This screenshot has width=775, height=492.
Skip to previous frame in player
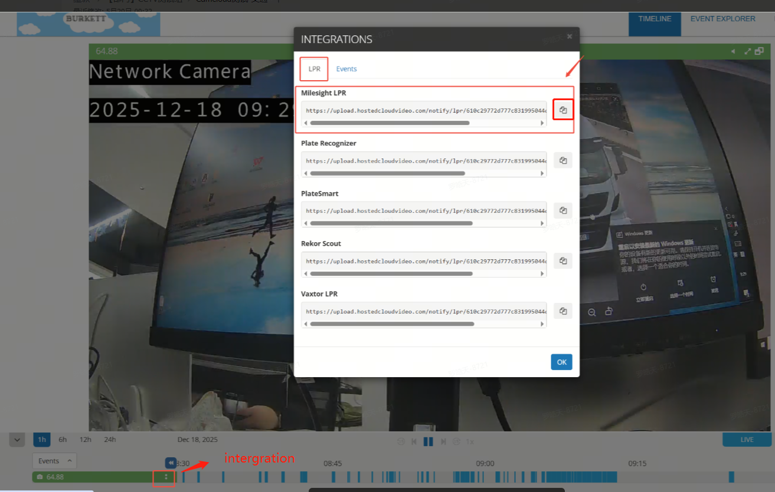pyautogui.click(x=414, y=441)
